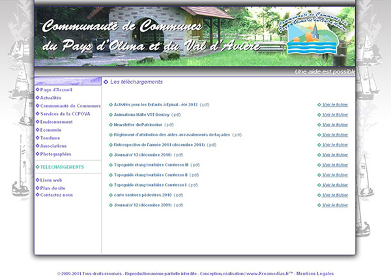
Task: View file for Topoguide Comtesse III
Action: tap(335, 165)
